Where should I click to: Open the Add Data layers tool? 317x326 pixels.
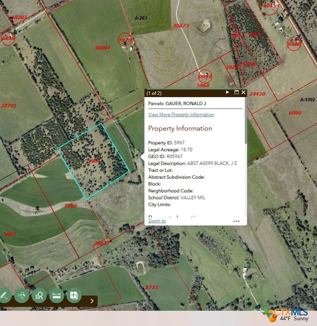coord(74,295)
